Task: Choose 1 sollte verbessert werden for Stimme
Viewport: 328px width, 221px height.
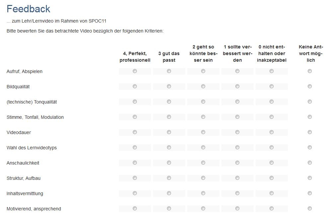Action: click(x=237, y=117)
